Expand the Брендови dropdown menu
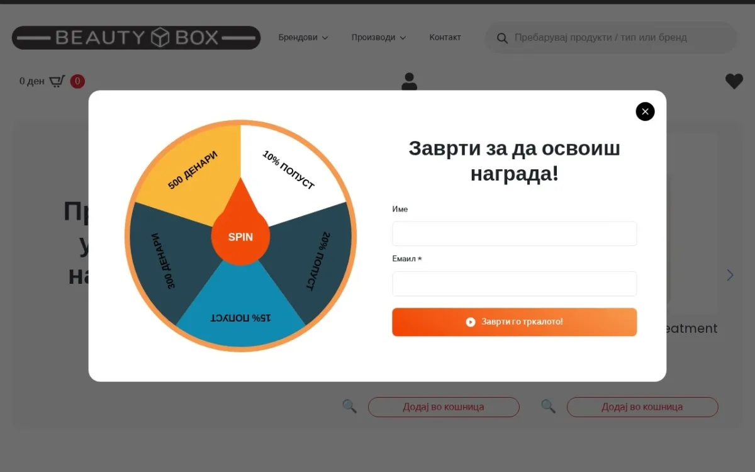This screenshot has width=755, height=472. click(303, 37)
